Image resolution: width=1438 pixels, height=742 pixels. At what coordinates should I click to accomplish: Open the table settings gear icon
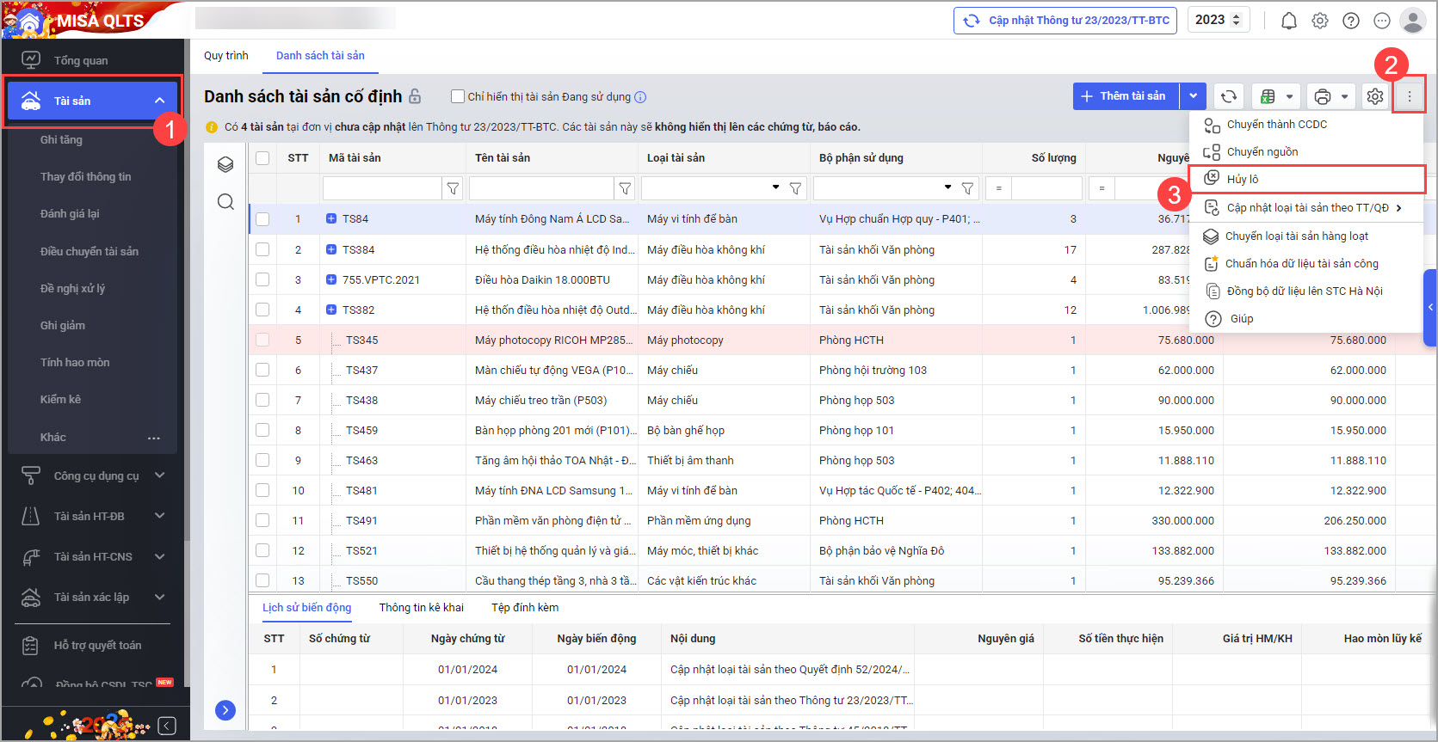coord(1375,96)
